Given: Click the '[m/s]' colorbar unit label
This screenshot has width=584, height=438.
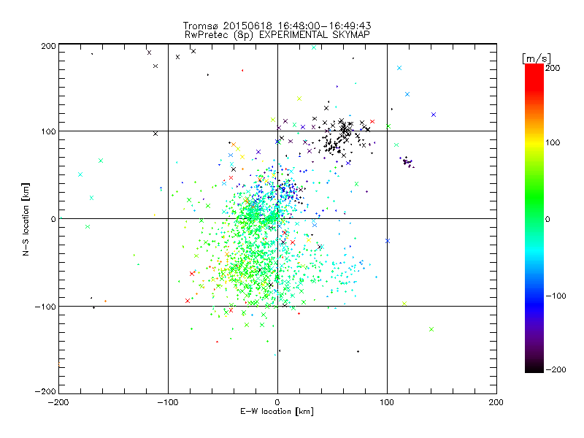Looking at the screenshot, I should [x=537, y=58].
